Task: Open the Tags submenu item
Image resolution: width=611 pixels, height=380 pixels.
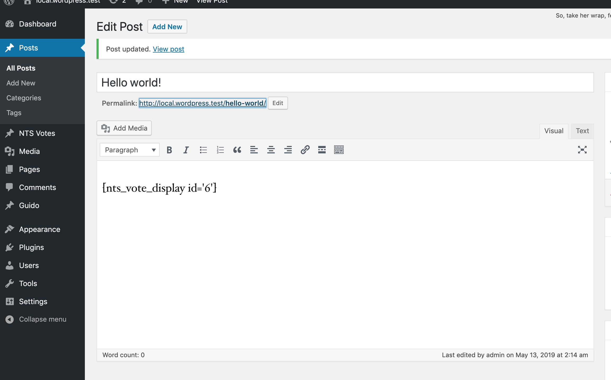Action: (14, 113)
